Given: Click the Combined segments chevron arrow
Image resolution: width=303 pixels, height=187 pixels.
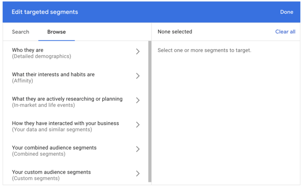Looking at the screenshot, I should [138, 149].
